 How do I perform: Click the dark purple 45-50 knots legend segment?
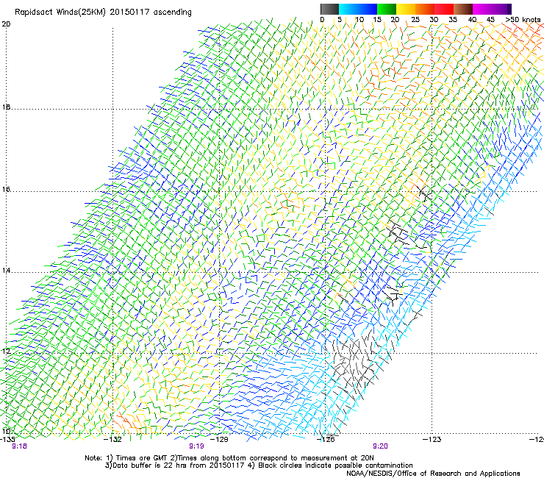pyautogui.click(x=501, y=9)
